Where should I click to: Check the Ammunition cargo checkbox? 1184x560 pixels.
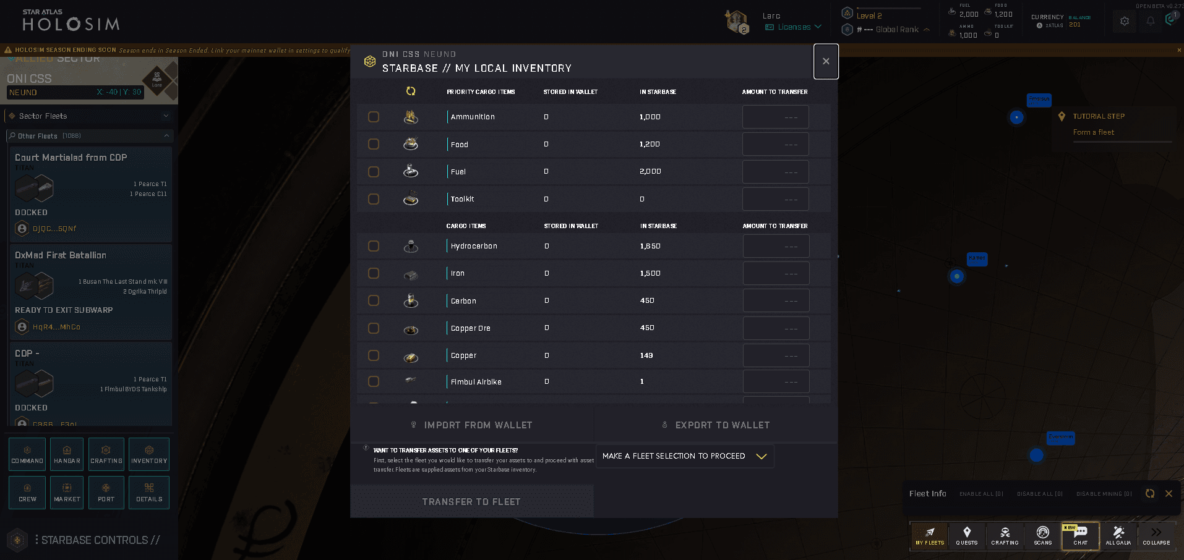click(374, 117)
